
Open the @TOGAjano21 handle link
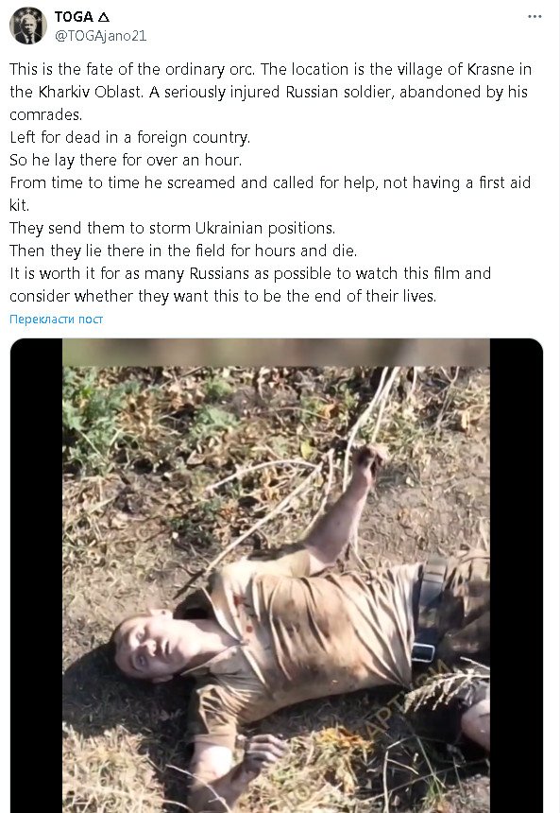(100, 36)
